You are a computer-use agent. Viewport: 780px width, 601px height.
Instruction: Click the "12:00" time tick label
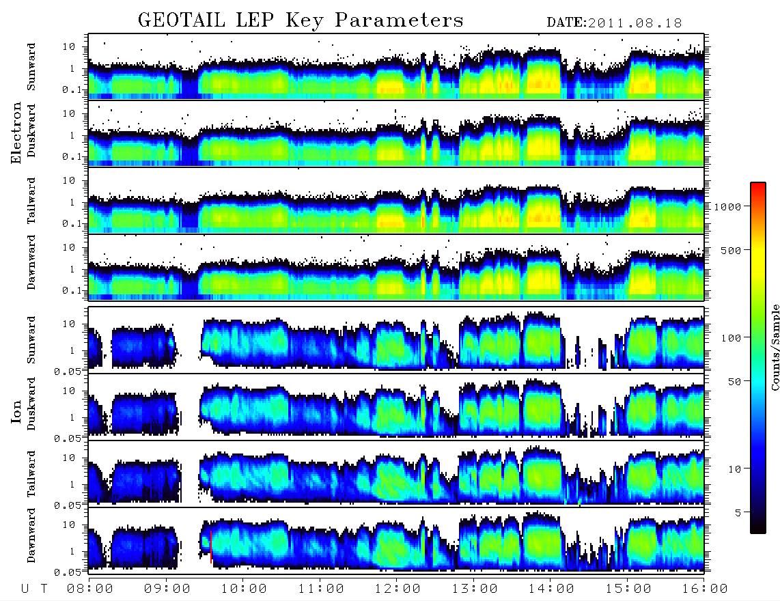[x=398, y=589]
